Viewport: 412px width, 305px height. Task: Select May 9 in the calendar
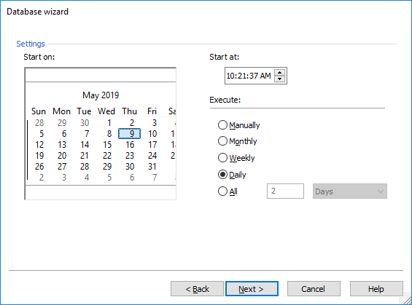click(x=130, y=134)
